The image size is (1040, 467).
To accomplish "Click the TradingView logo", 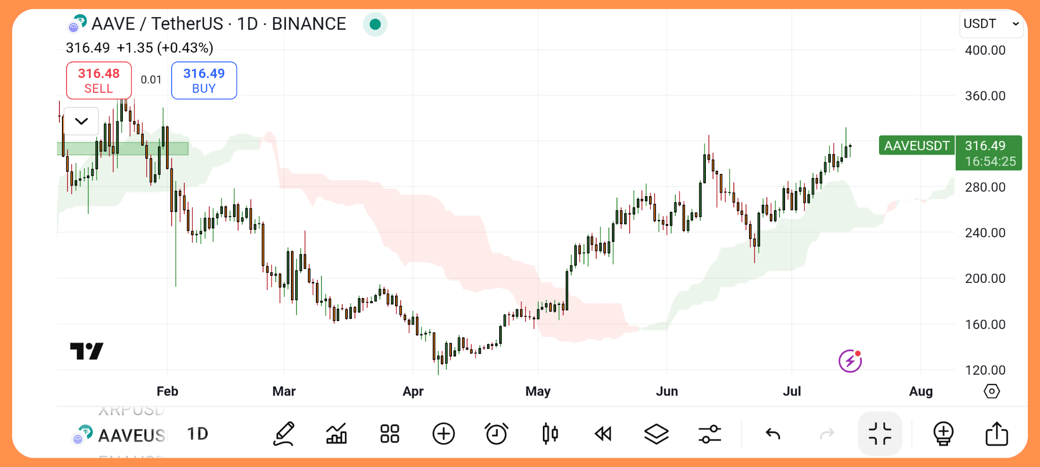I will pyautogui.click(x=86, y=351).
